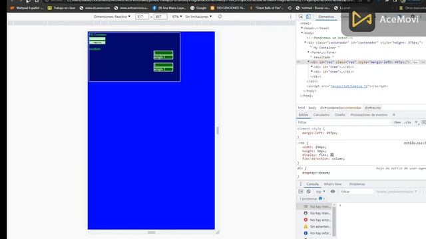The height and width of the screenshot is (239, 426).
Task: Click the 1 problema issues badge
Action: pyautogui.click(x=312, y=199)
